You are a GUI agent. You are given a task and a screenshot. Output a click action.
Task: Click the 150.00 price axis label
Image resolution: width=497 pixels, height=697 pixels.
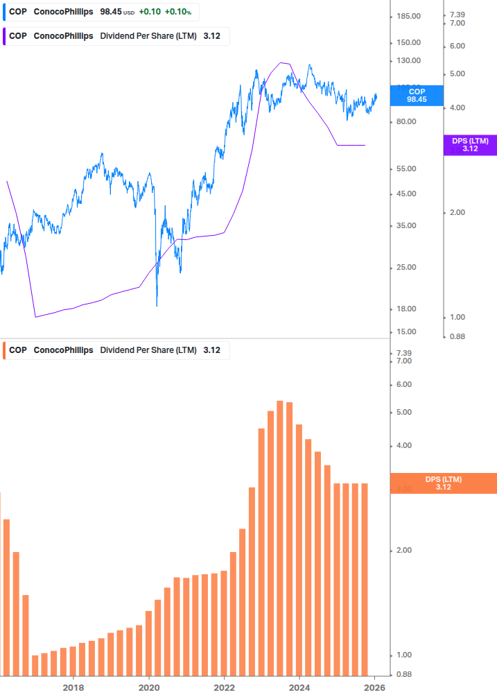click(408, 43)
